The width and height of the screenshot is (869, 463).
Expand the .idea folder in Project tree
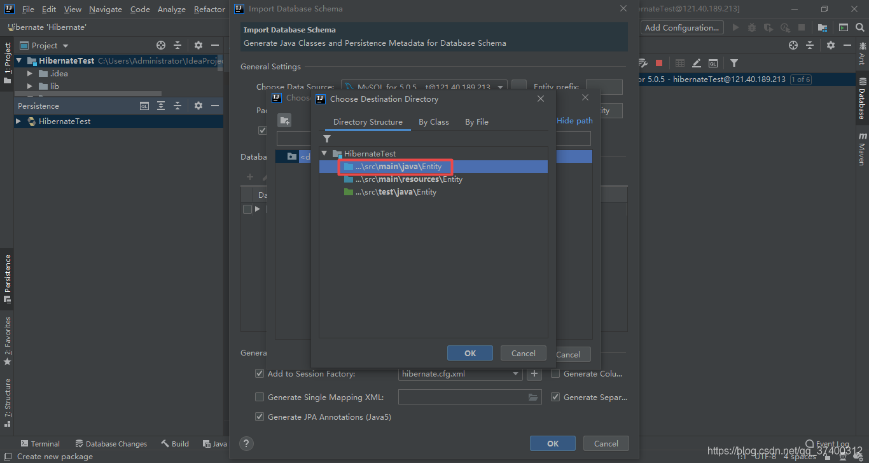click(29, 74)
